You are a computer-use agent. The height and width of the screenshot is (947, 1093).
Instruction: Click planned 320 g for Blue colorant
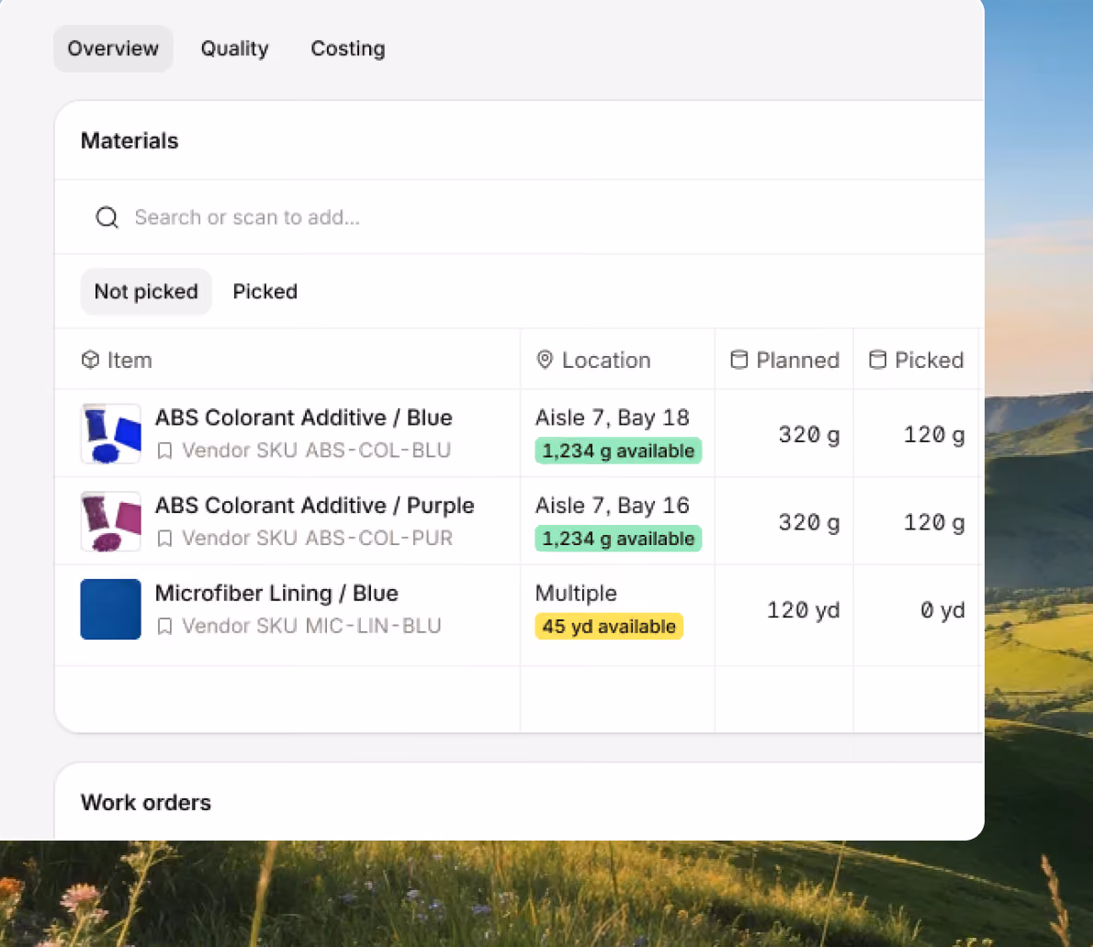(x=808, y=435)
